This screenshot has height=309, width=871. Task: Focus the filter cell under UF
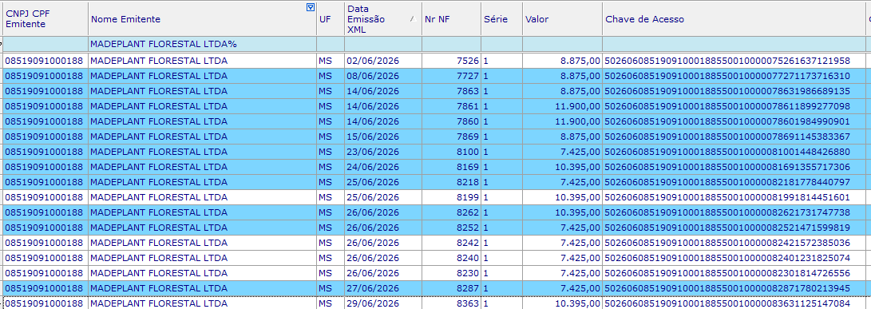pyautogui.click(x=331, y=43)
